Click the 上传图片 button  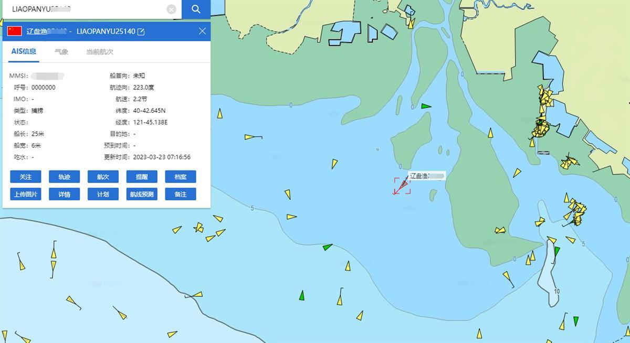pyautogui.click(x=26, y=194)
